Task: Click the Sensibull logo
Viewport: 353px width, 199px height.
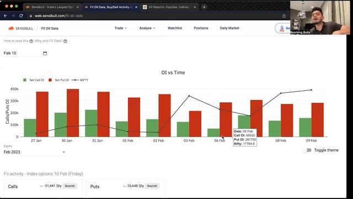Action: 21,28
